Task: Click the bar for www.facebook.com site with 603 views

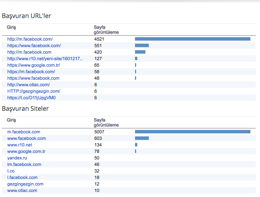Action: (x=142, y=138)
